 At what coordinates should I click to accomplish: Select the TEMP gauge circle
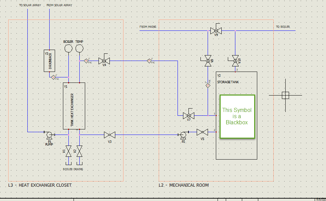click(79, 49)
